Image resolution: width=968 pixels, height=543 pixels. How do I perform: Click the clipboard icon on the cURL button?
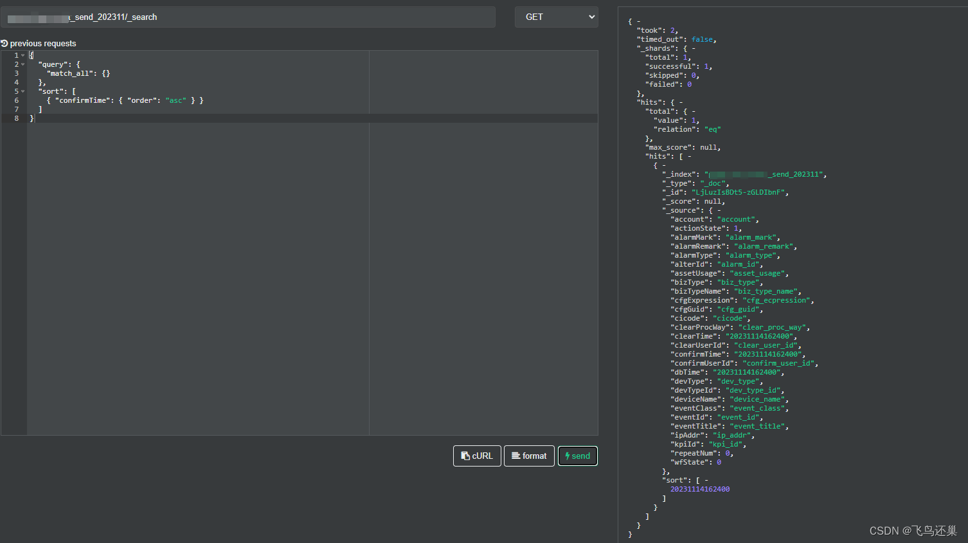point(464,456)
